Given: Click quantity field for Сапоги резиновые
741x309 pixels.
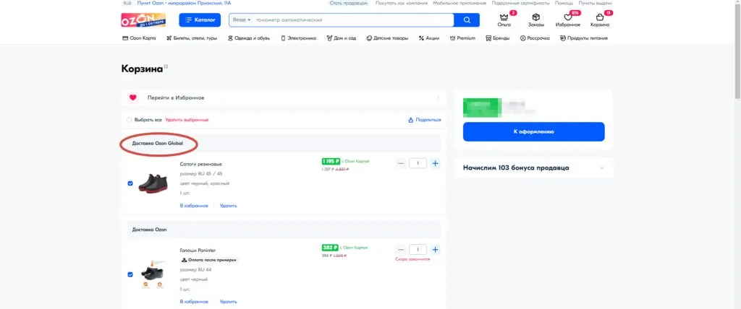Looking at the screenshot, I should [x=418, y=163].
